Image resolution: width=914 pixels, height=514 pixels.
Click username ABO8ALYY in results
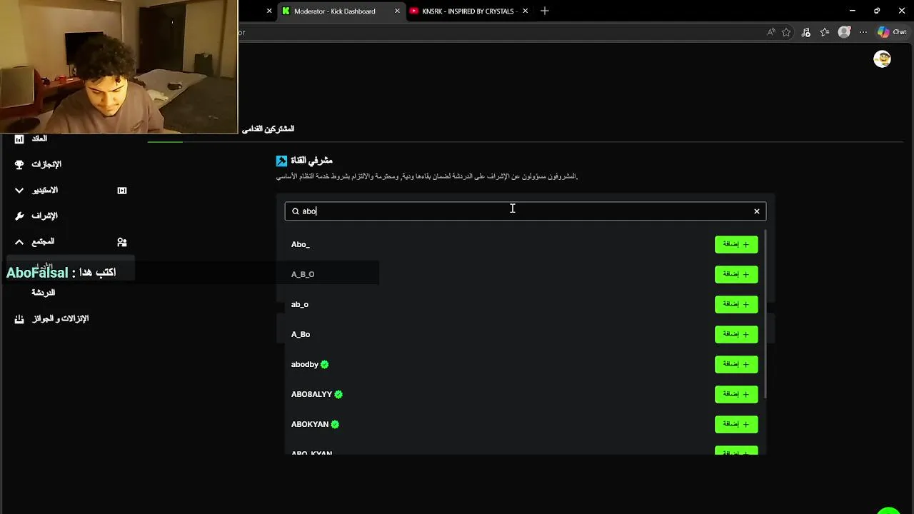click(312, 395)
